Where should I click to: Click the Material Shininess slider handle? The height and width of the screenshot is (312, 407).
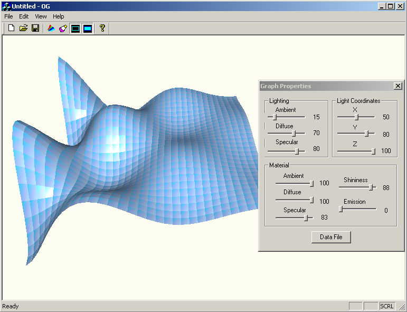[x=371, y=187]
